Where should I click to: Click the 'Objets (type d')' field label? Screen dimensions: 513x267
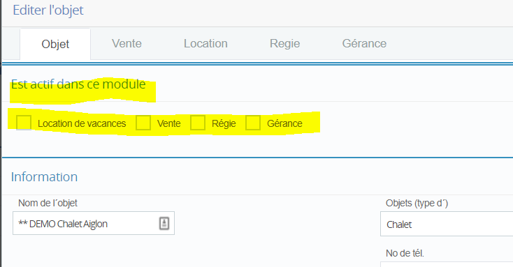(417, 203)
